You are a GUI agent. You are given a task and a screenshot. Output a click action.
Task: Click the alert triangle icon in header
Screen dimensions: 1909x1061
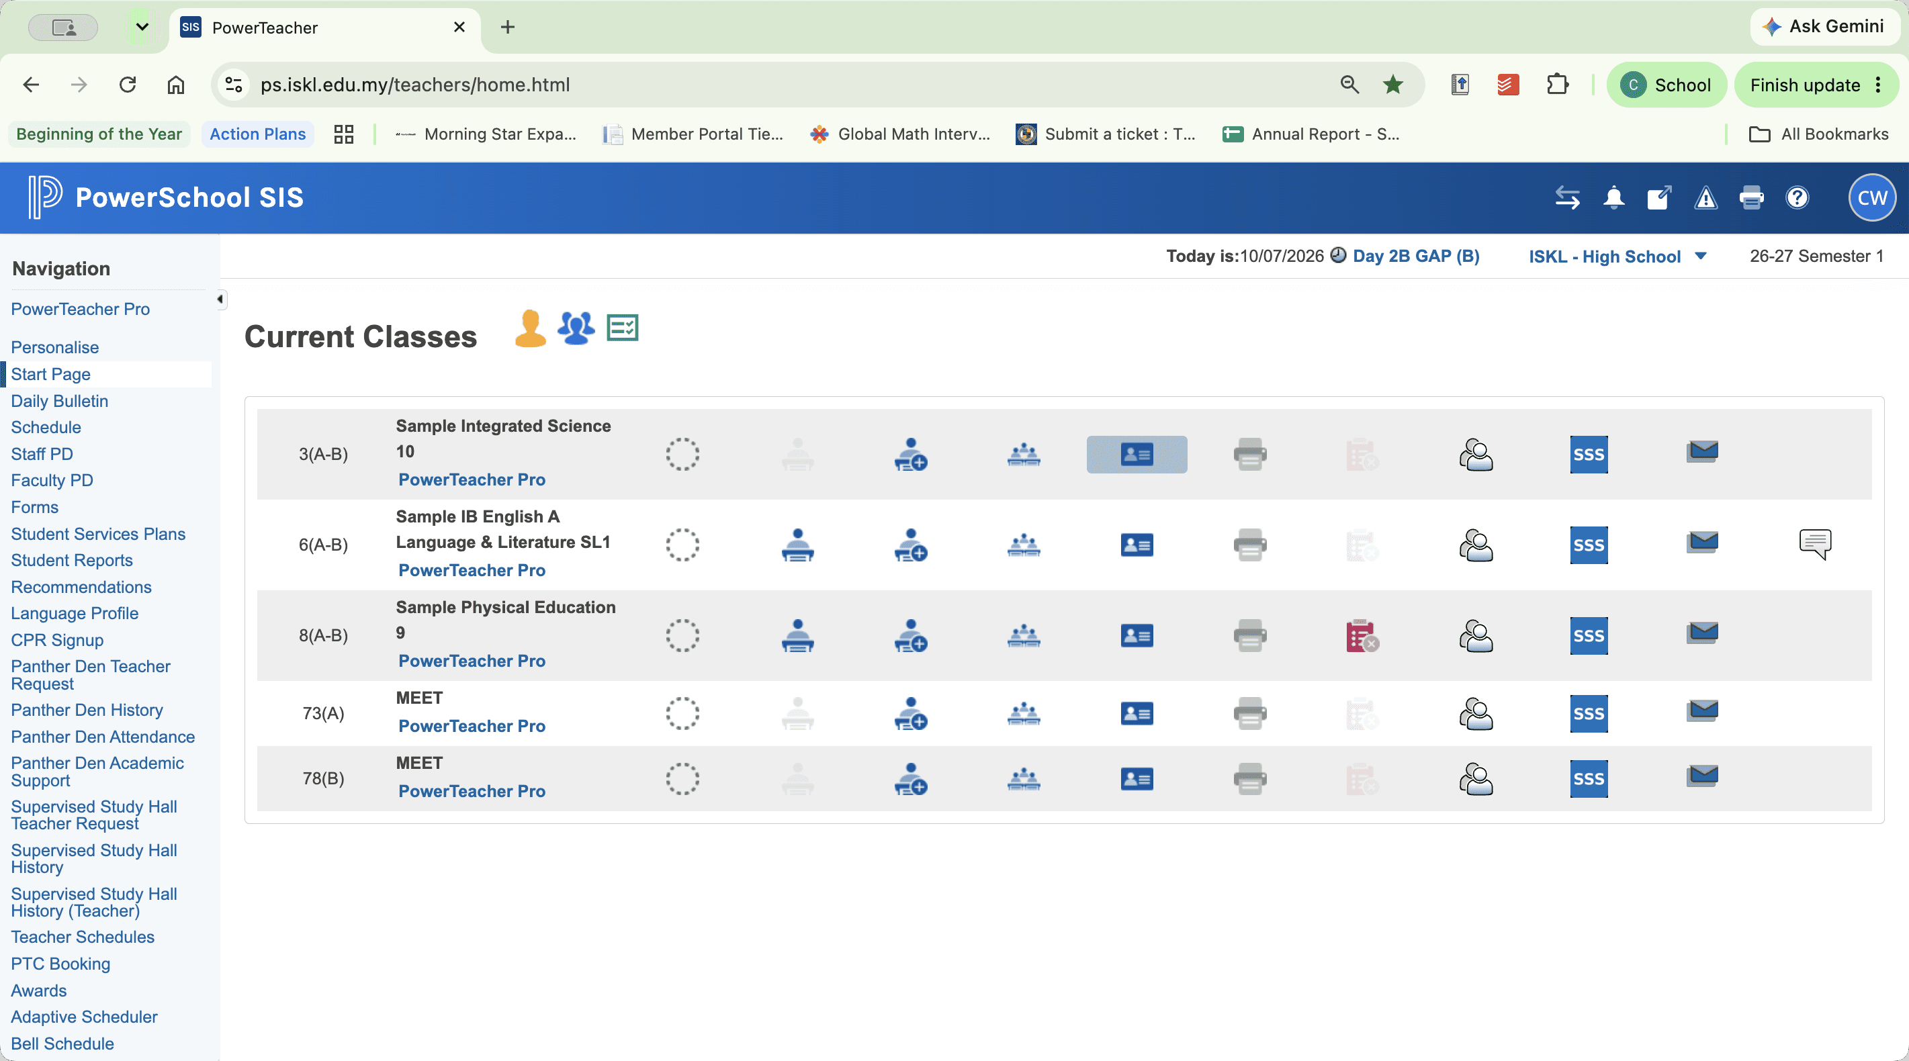click(1705, 199)
